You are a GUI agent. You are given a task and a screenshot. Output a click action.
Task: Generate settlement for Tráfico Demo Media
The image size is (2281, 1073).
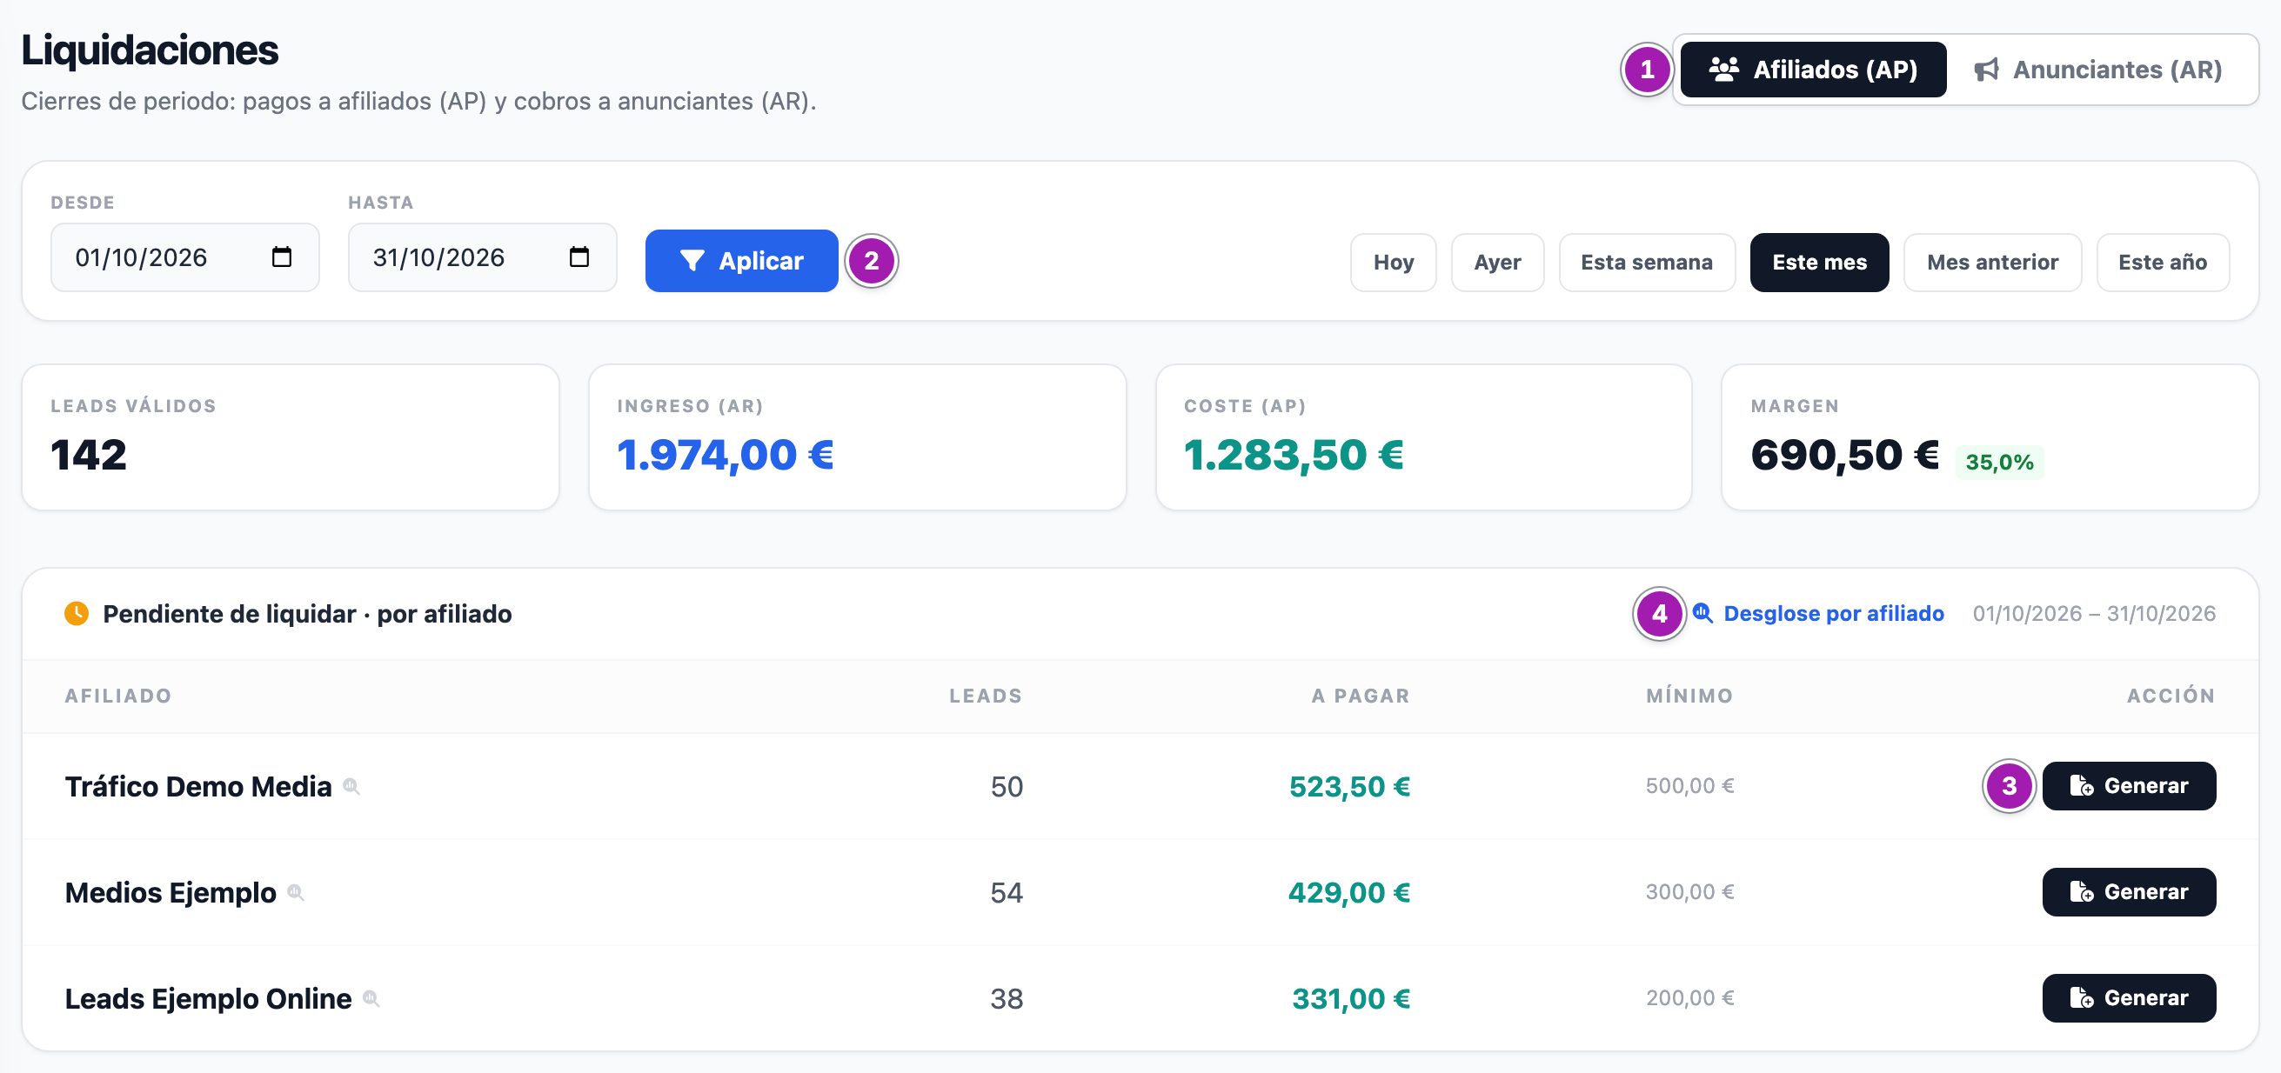2129,786
